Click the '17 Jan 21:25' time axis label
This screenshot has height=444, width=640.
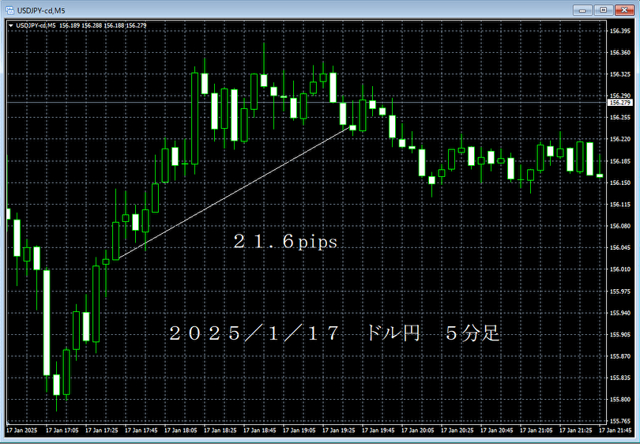point(576,431)
